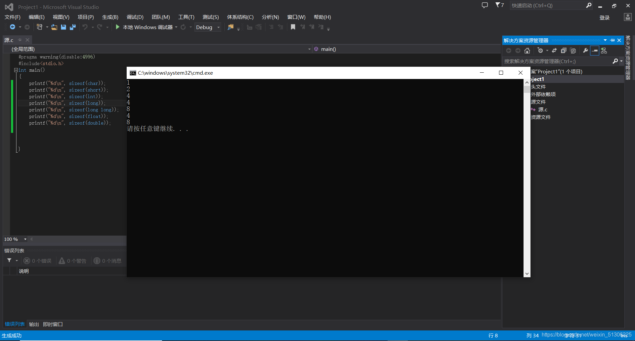Toggle Preview Selected Items in Solution Explorer
The width and height of the screenshot is (635, 341).
pos(595,51)
